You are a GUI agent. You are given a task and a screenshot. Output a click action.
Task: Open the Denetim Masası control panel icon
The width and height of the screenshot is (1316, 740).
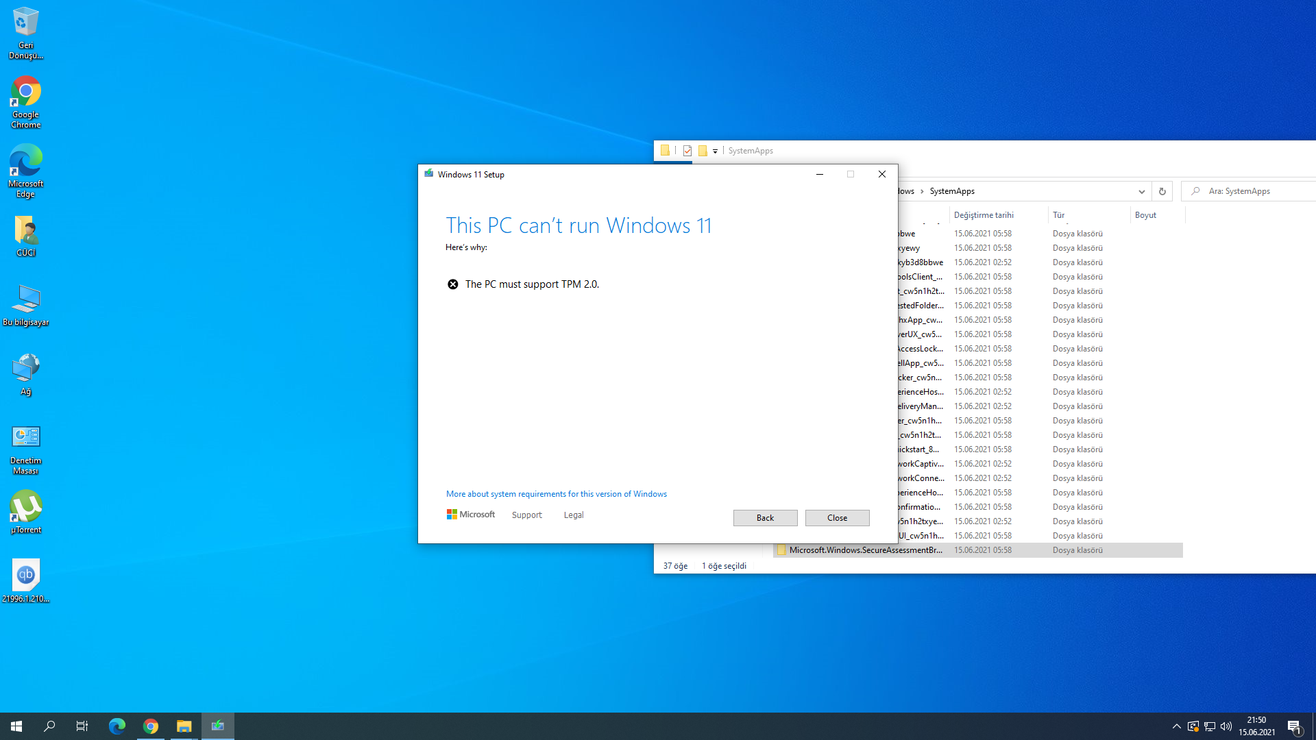click(26, 449)
